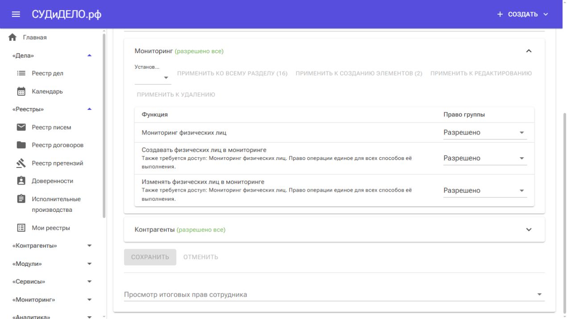Viewport: 567px width, 319px height.
Task: Open right dropdown for Создавать физических лиц
Action: click(485, 158)
